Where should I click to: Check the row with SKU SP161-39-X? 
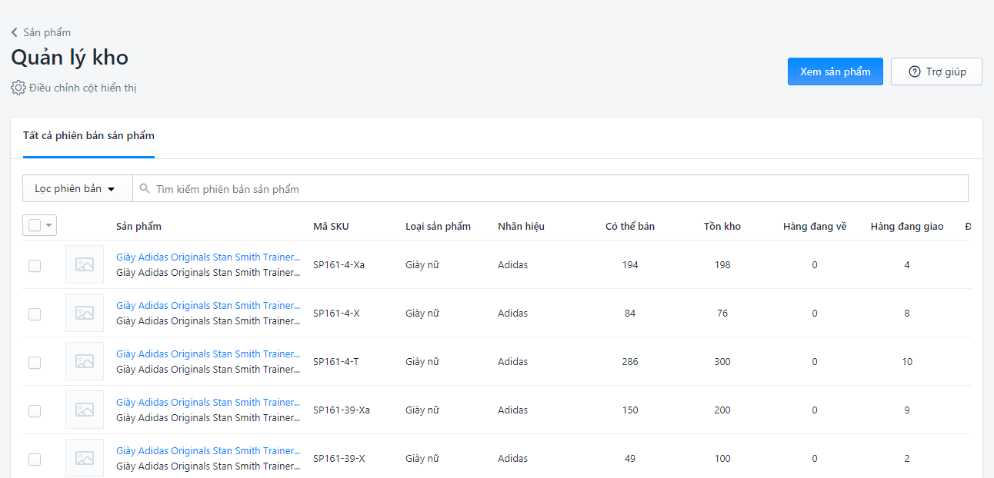[x=35, y=460]
